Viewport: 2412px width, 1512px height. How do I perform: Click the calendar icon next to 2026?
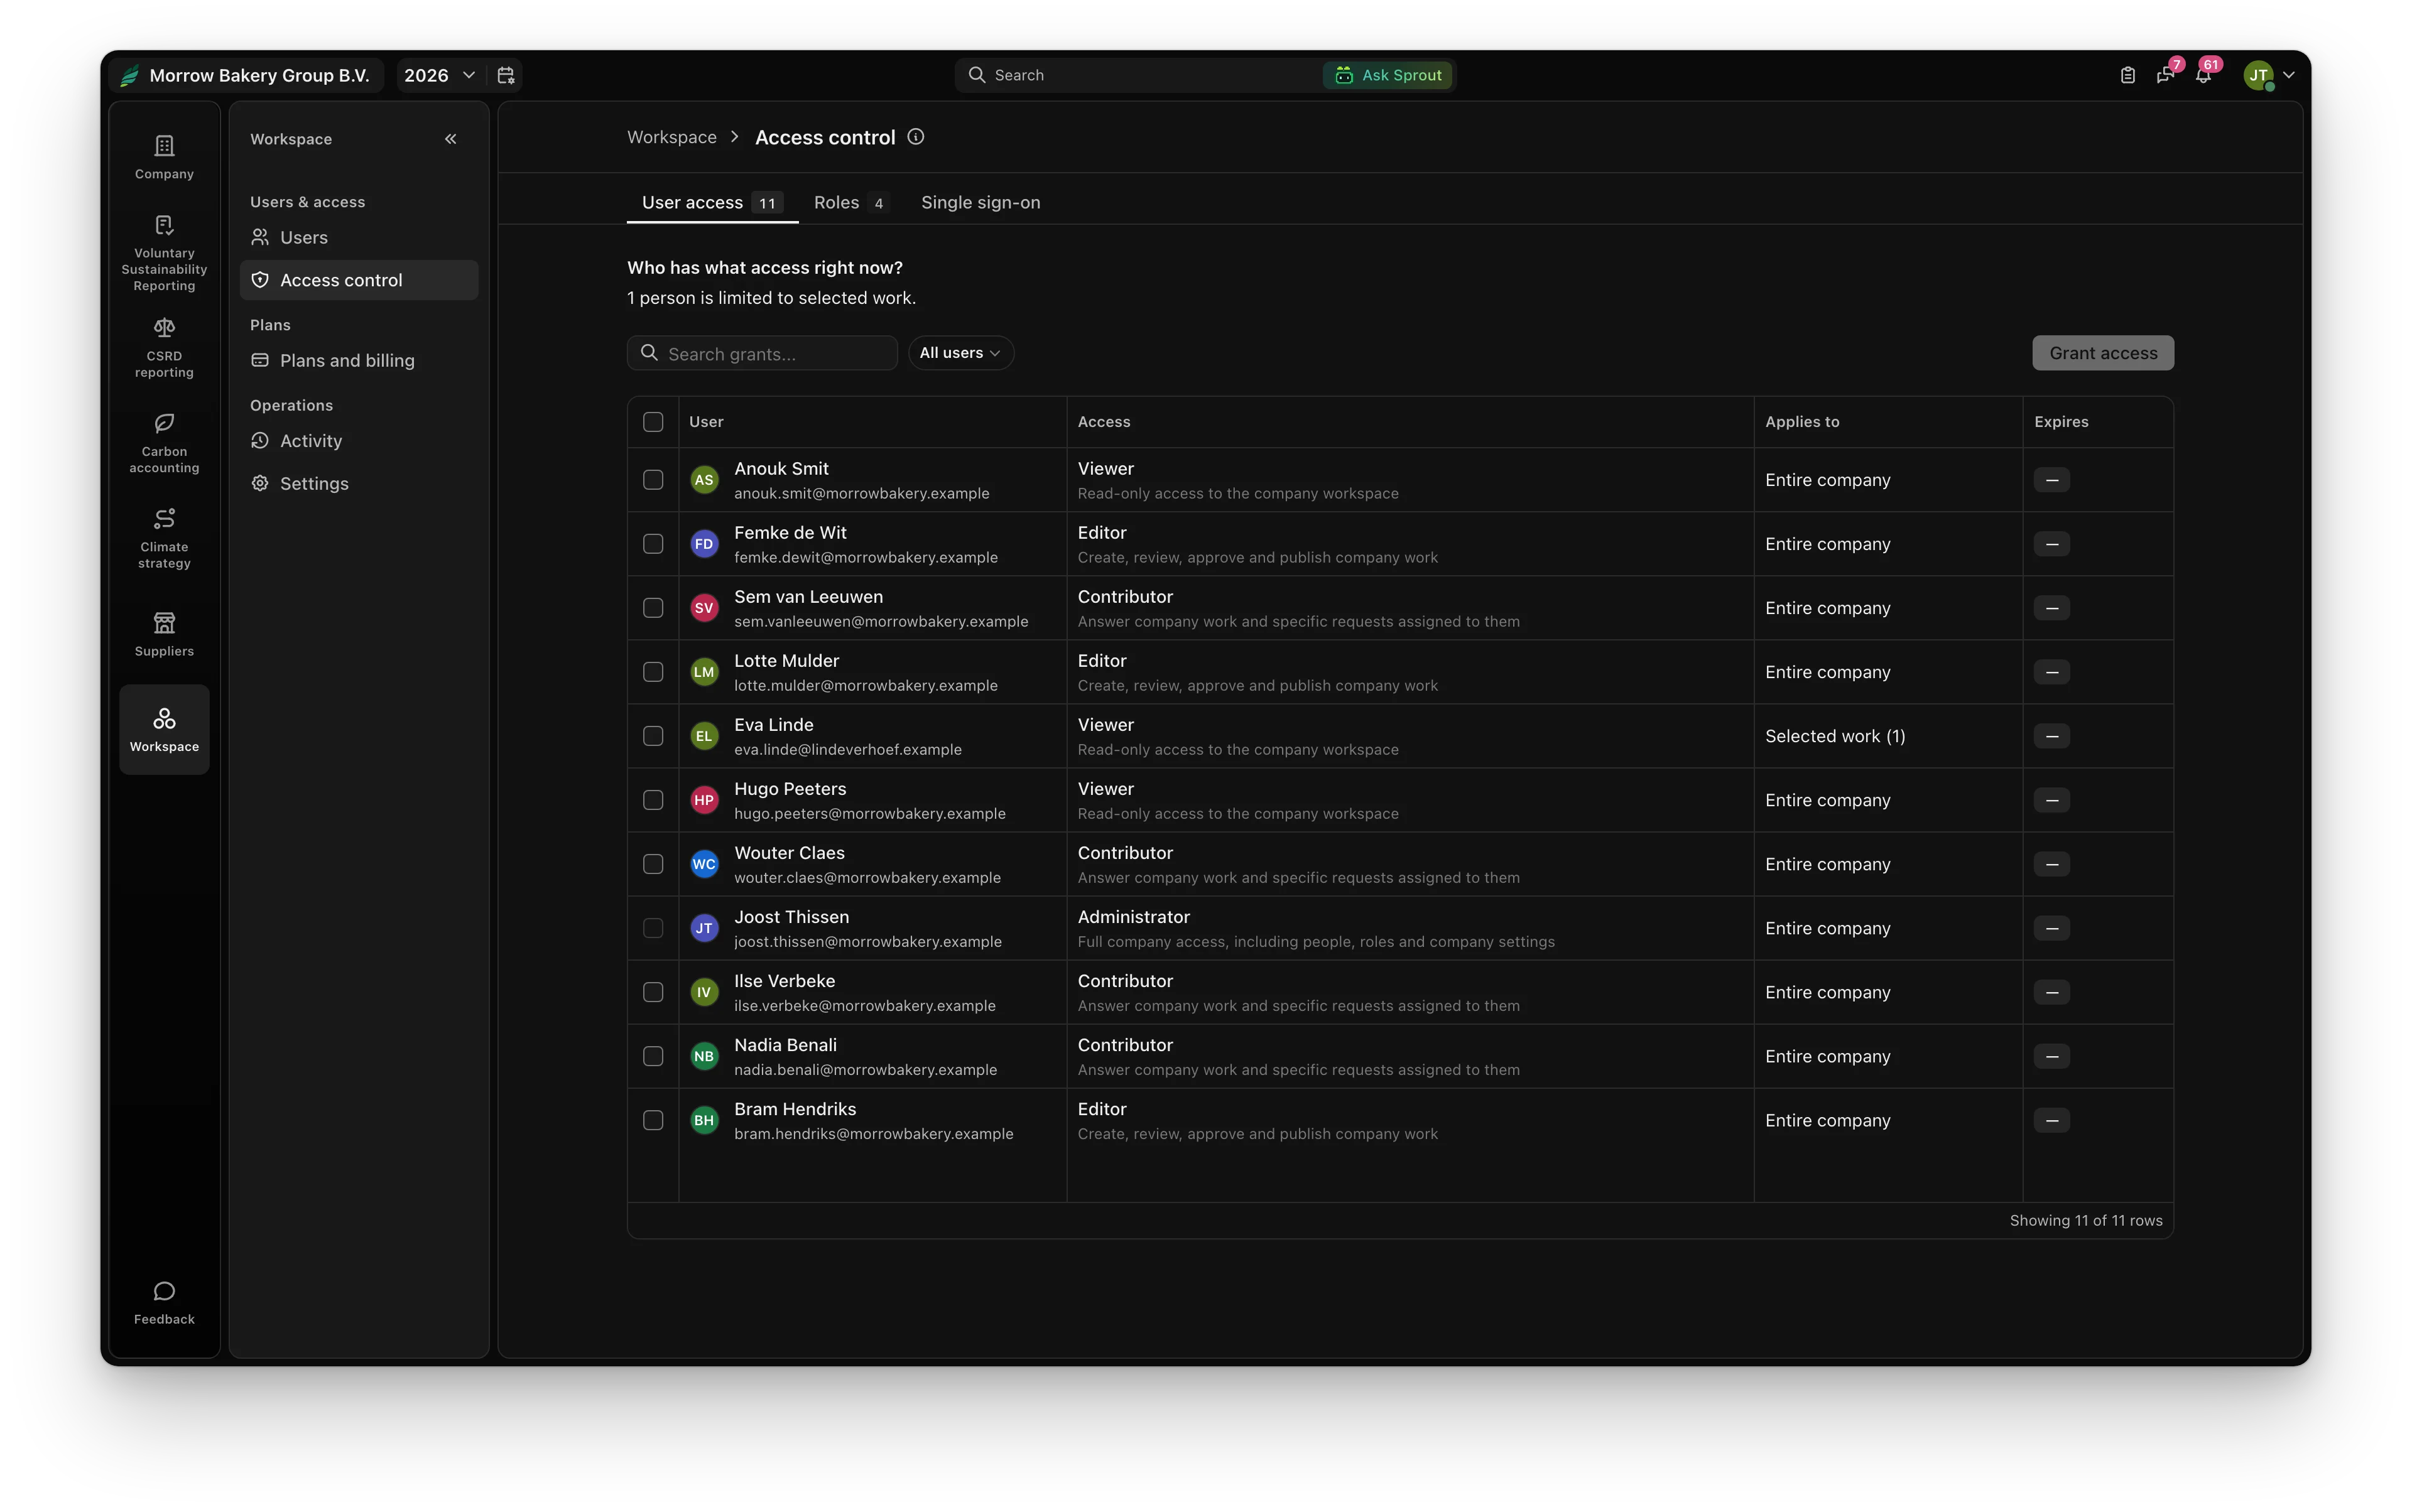506,75
